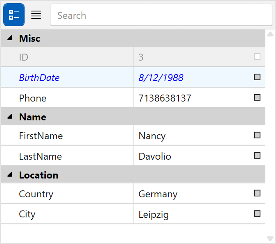The image size is (276, 244).
Task: Collapse the Name category
Action: pos(9,117)
